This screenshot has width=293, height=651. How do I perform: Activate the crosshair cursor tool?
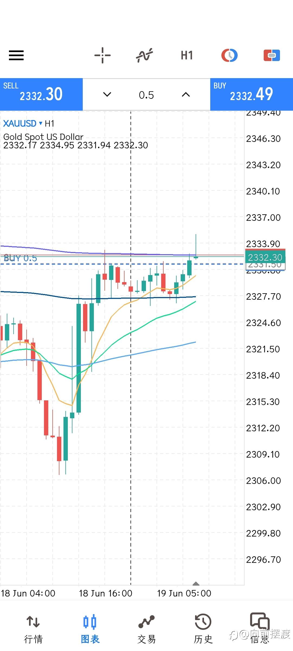pyautogui.click(x=102, y=55)
